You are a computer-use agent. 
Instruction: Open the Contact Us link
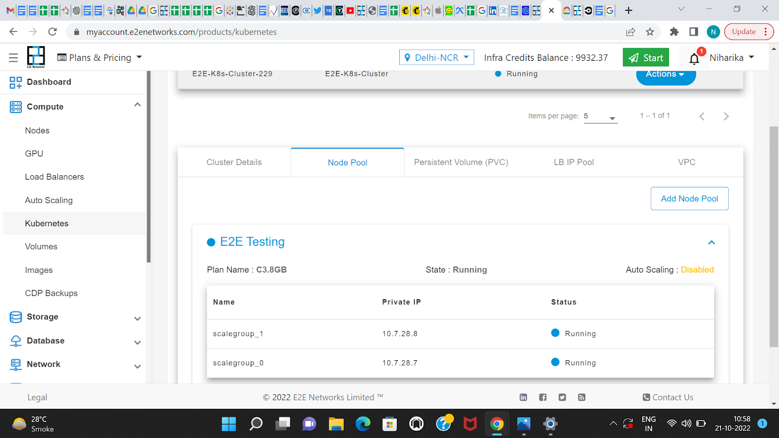[668, 398]
